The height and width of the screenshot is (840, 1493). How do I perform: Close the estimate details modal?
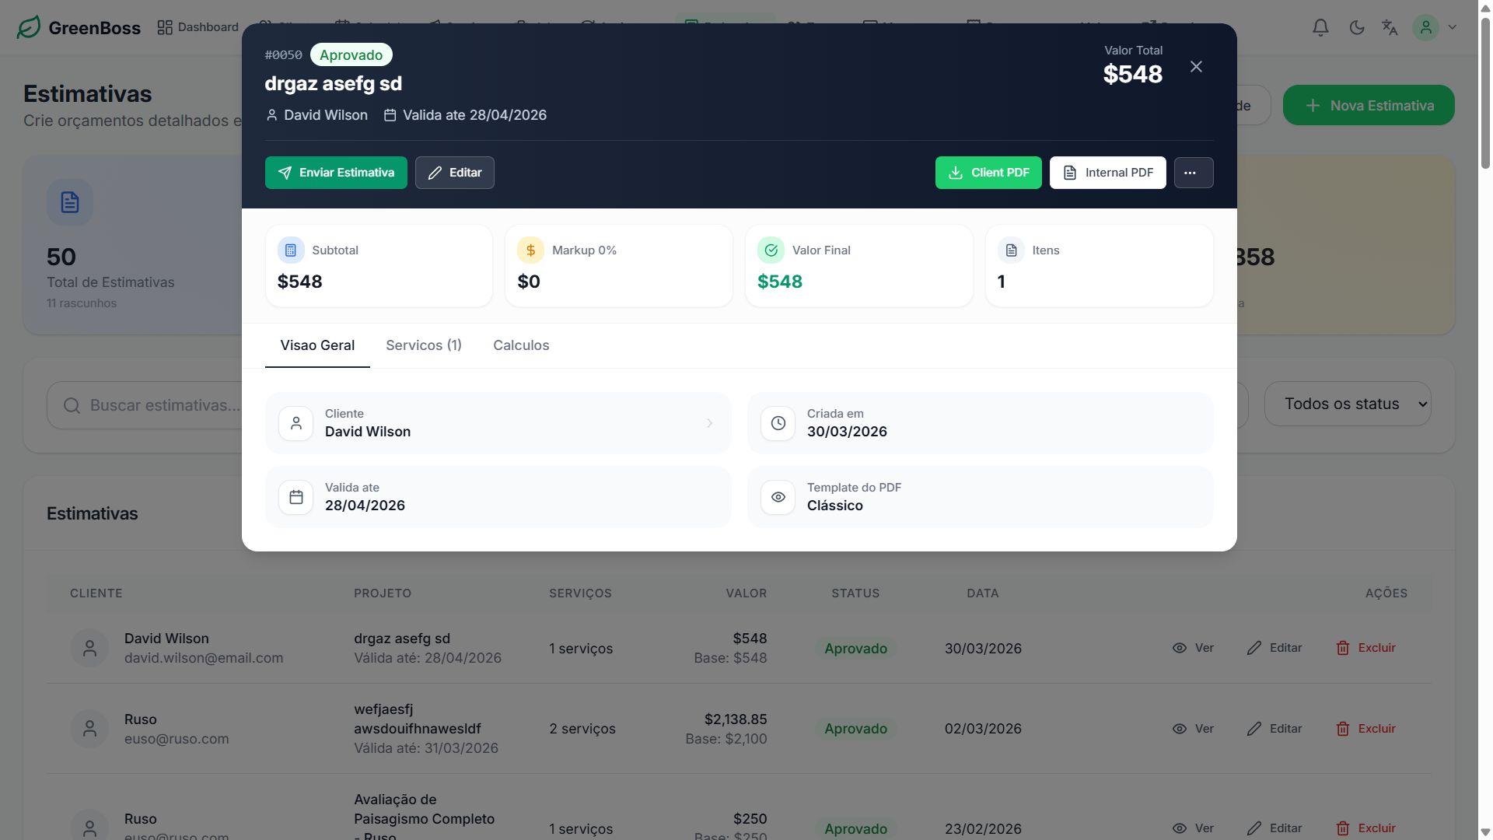pyautogui.click(x=1196, y=67)
